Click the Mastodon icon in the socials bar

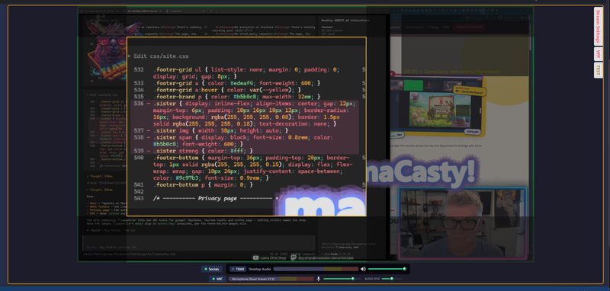pyautogui.click(x=294, y=257)
